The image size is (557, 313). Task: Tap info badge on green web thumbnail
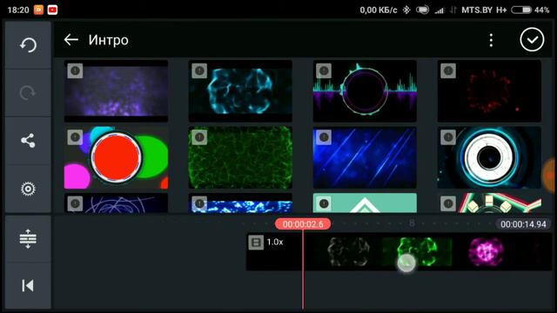pyautogui.click(x=199, y=137)
